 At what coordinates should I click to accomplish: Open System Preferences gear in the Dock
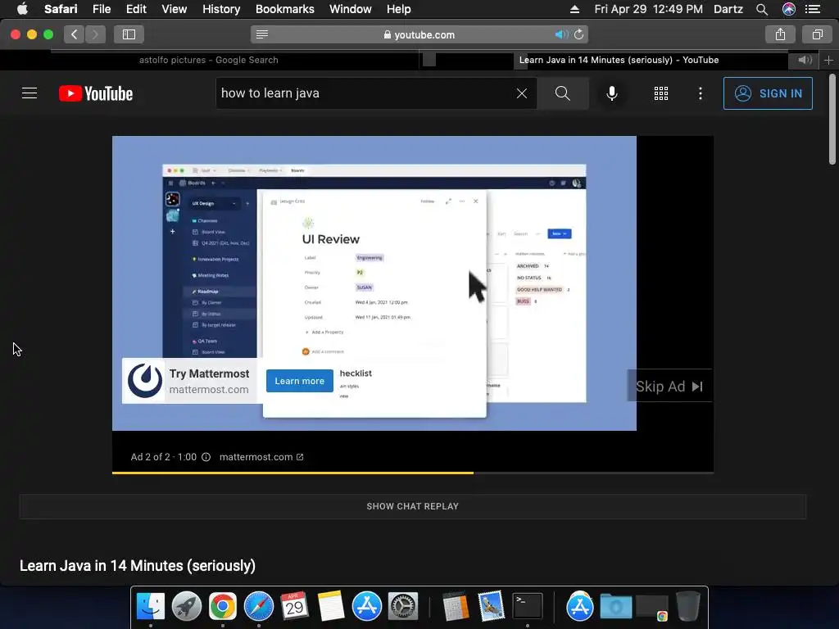click(402, 607)
